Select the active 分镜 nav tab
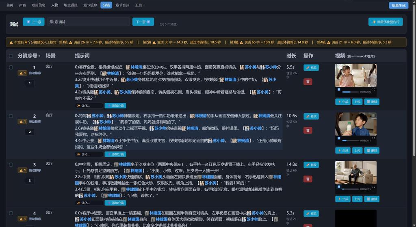Image resolution: width=416 pixels, height=227 pixels. pyautogui.click(x=106, y=5)
